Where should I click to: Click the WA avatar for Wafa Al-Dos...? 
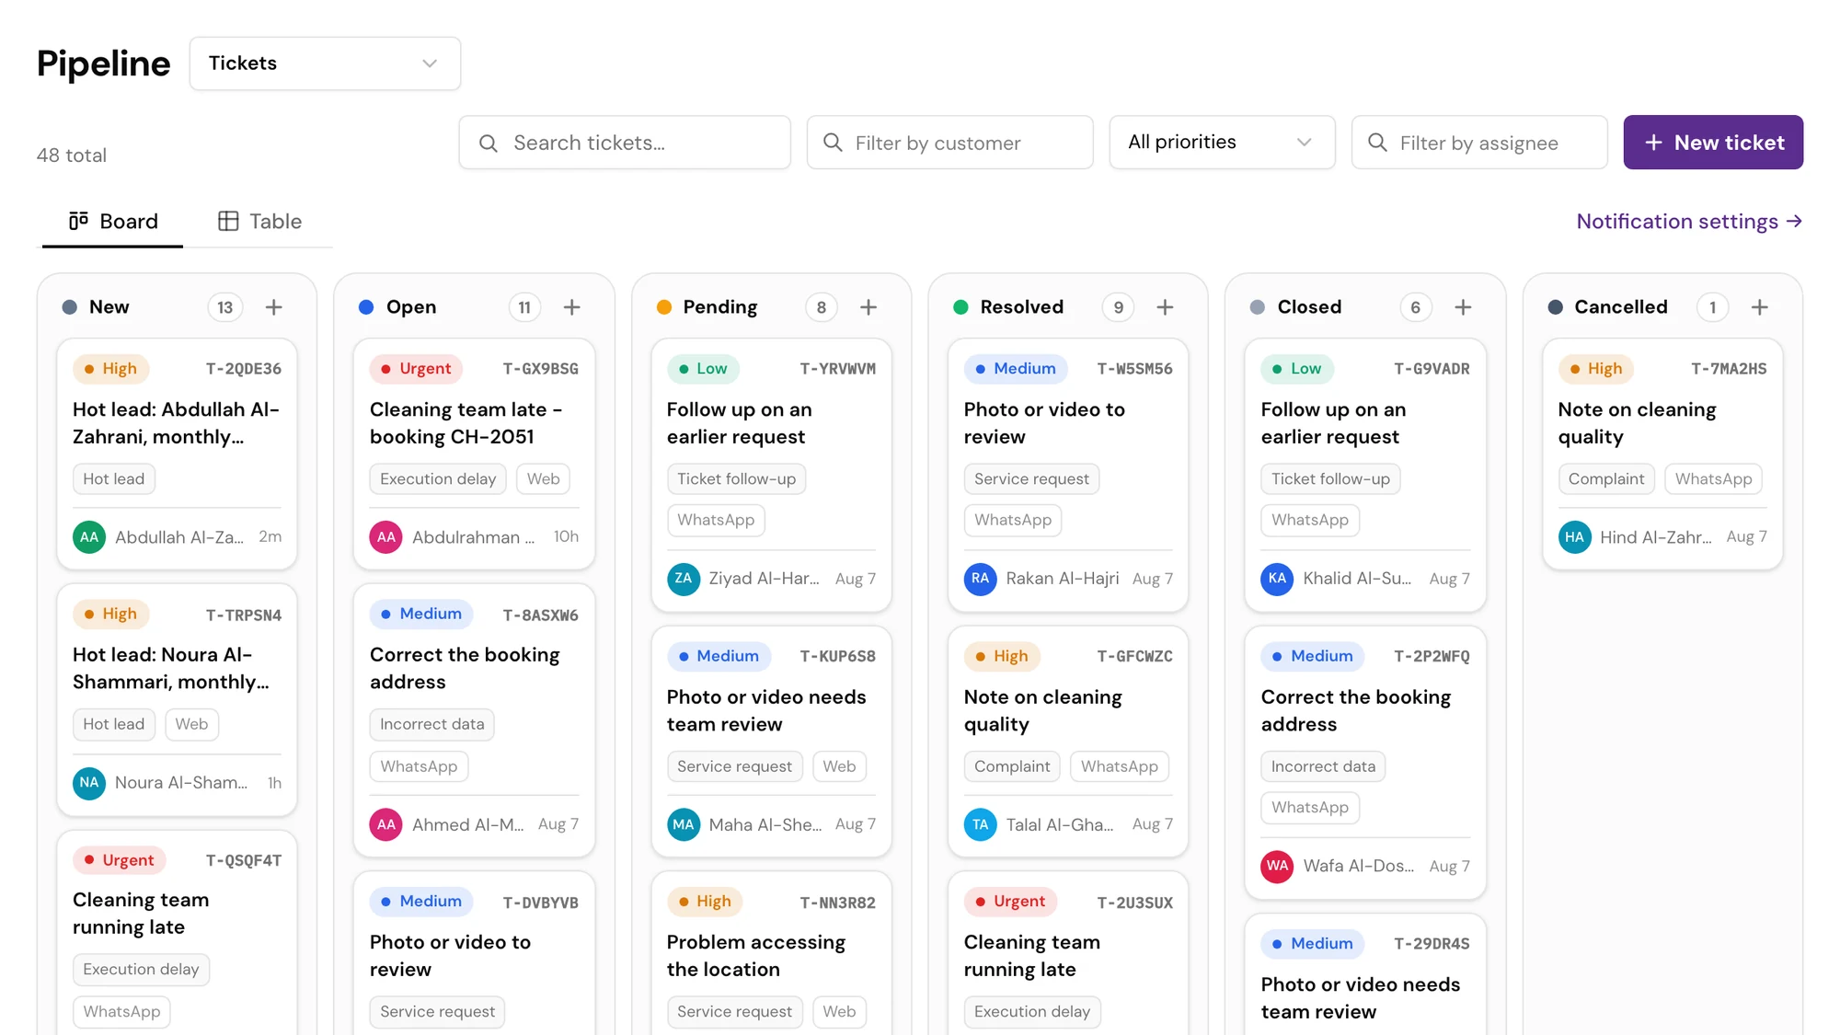[1277, 866]
